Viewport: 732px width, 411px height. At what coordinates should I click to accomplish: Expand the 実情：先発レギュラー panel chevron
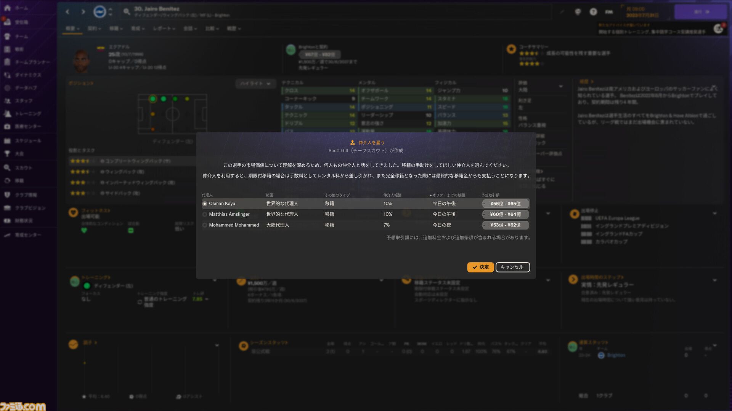click(x=714, y=280)
